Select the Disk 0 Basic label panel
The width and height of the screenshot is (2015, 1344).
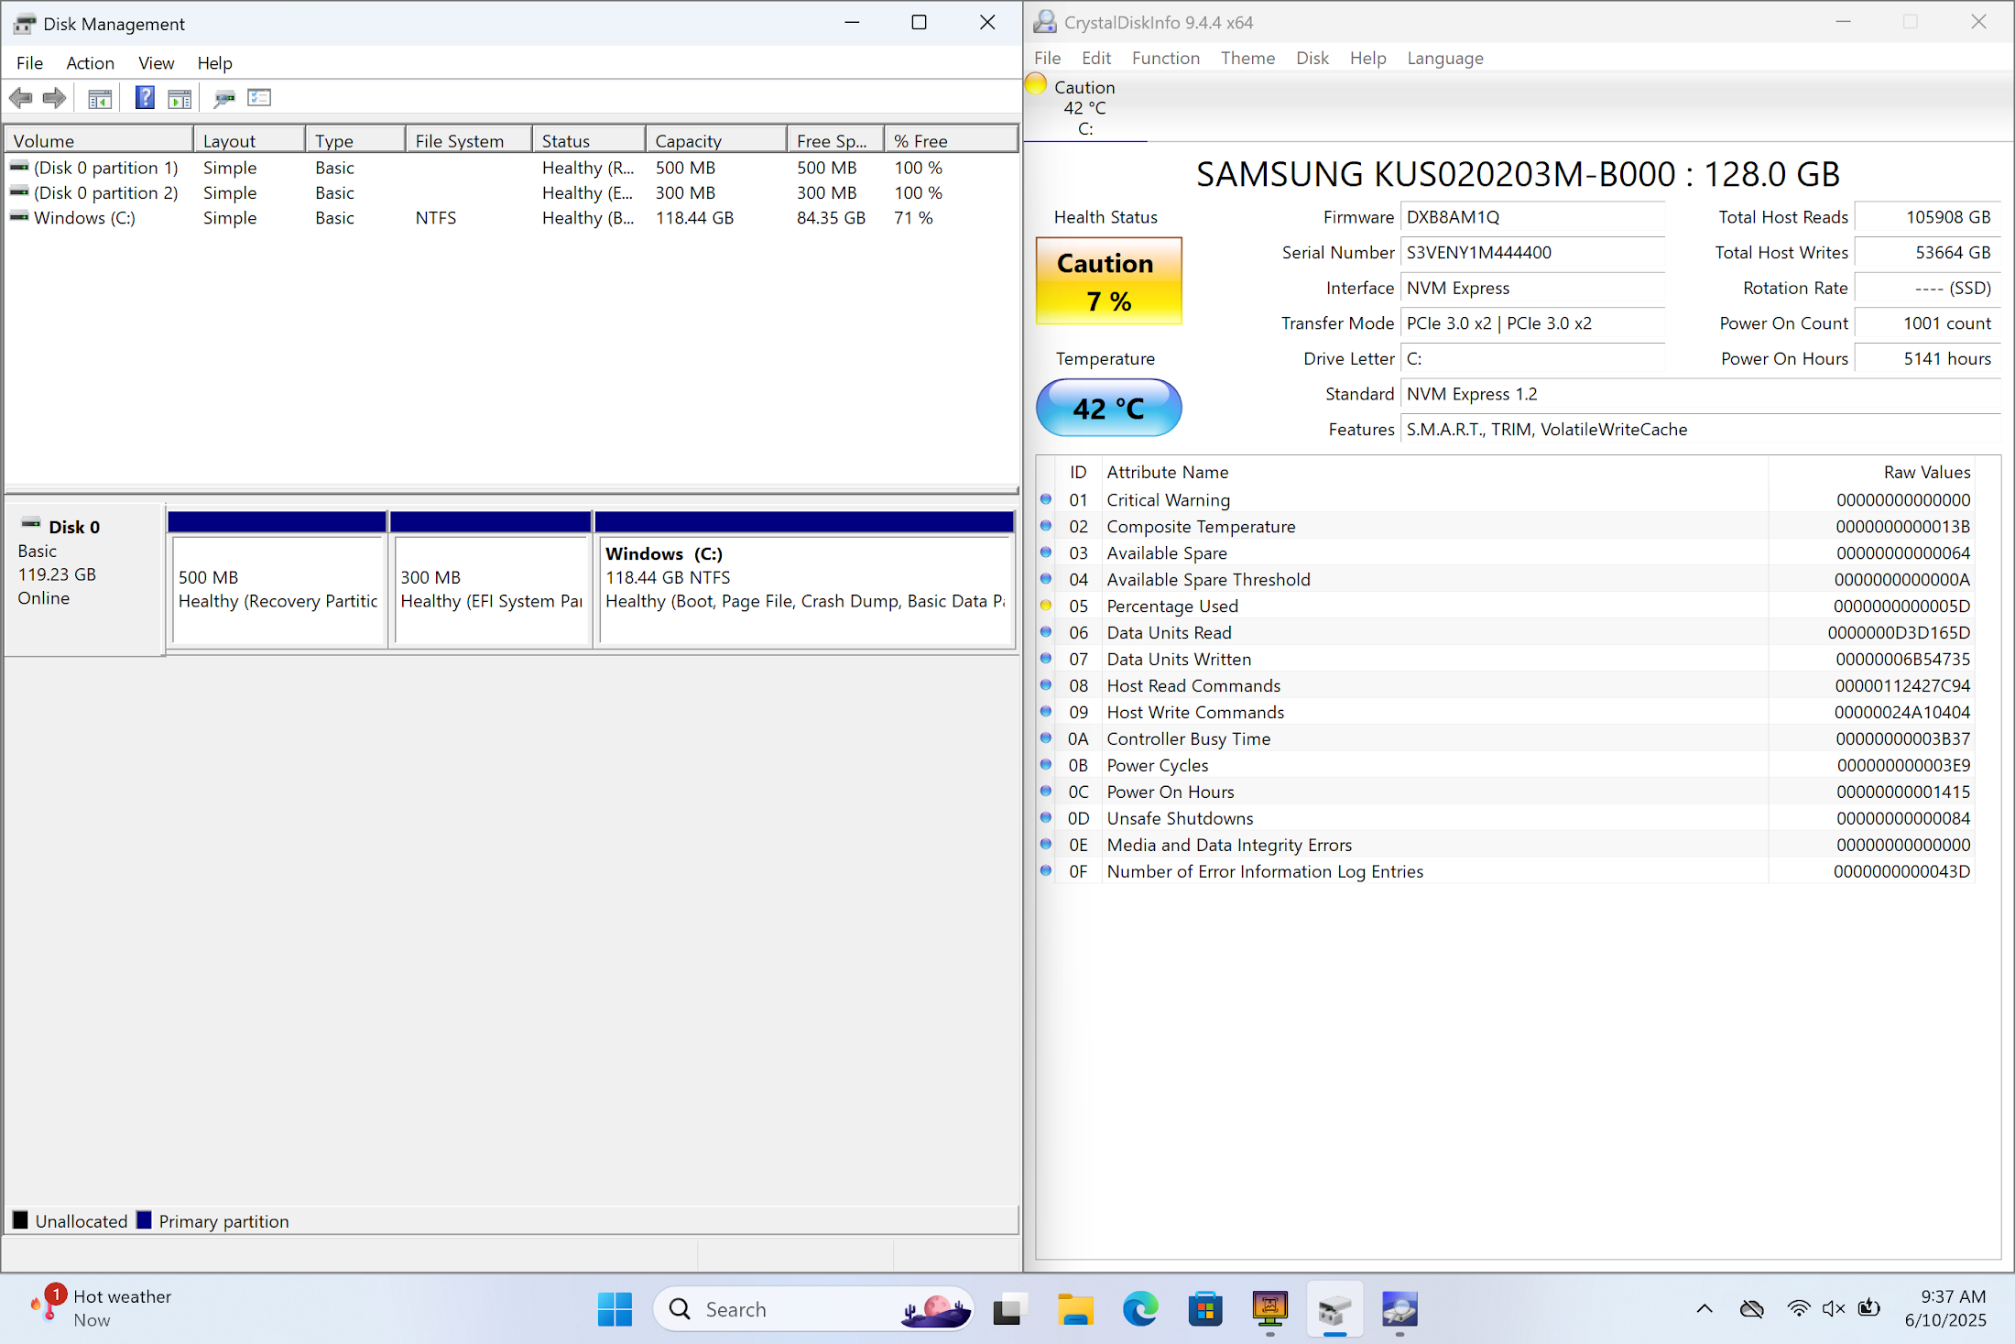(84, 579)
